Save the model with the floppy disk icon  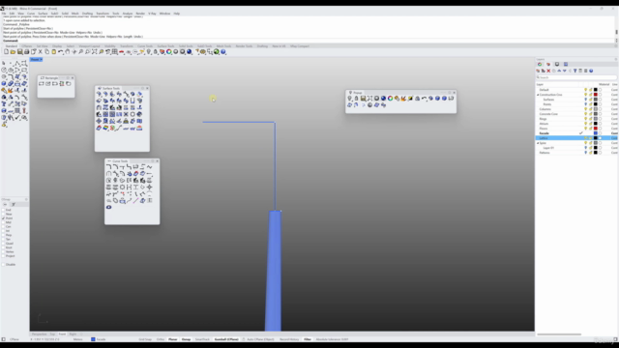(19, 51)
